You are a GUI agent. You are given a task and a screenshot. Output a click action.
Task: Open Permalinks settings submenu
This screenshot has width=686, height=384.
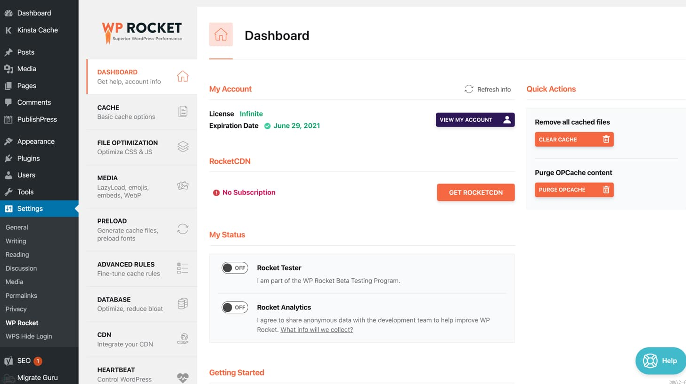[21, 296]
